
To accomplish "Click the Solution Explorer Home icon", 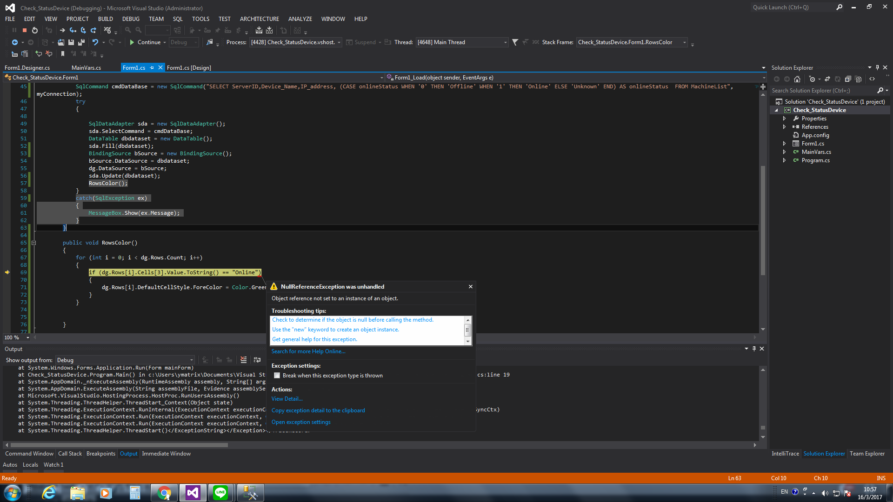I will [x=797, y=79].
